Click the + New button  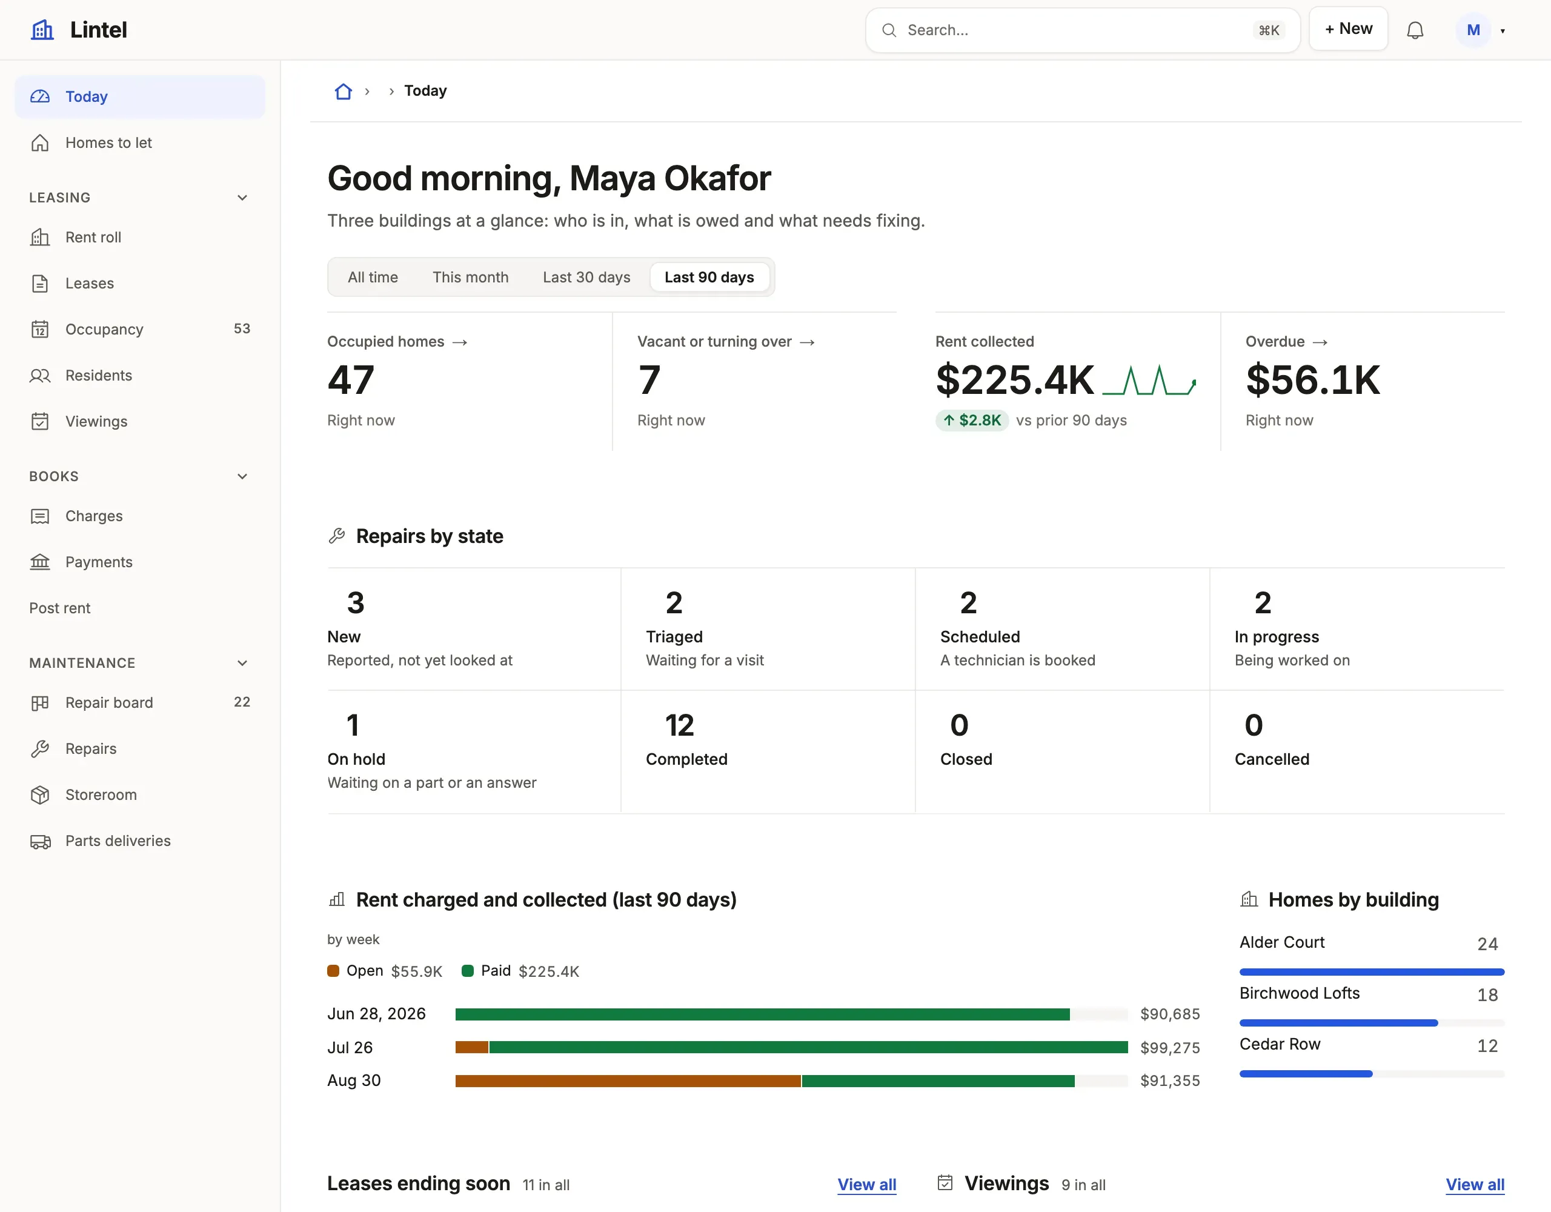(1348, 29)
